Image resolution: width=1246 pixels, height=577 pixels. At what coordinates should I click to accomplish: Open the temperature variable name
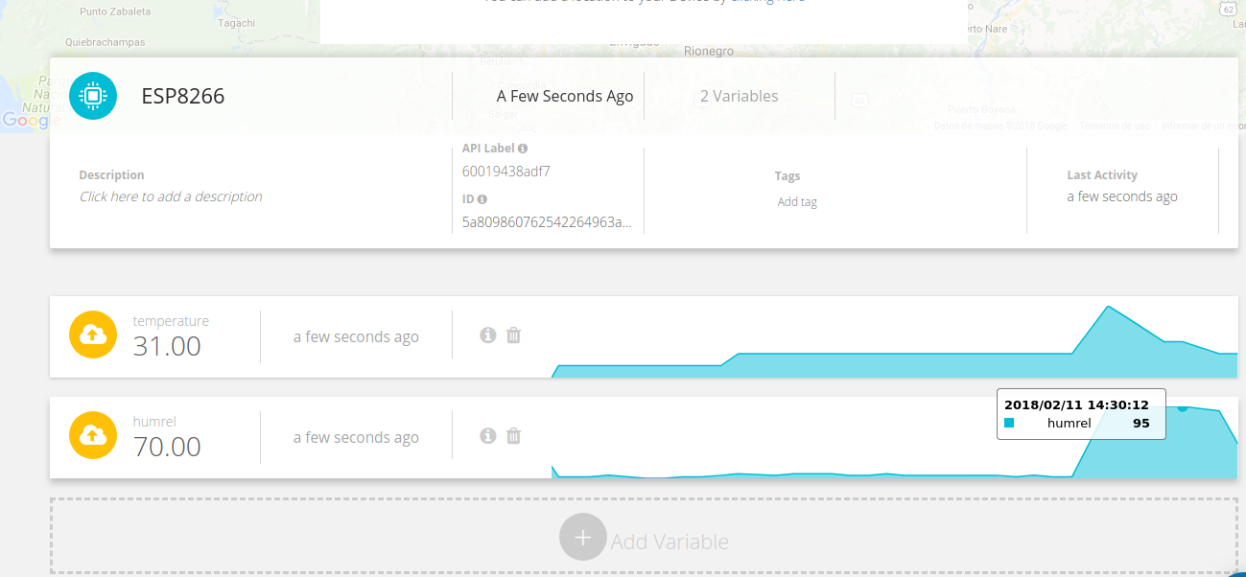click(x=171, y=321)
